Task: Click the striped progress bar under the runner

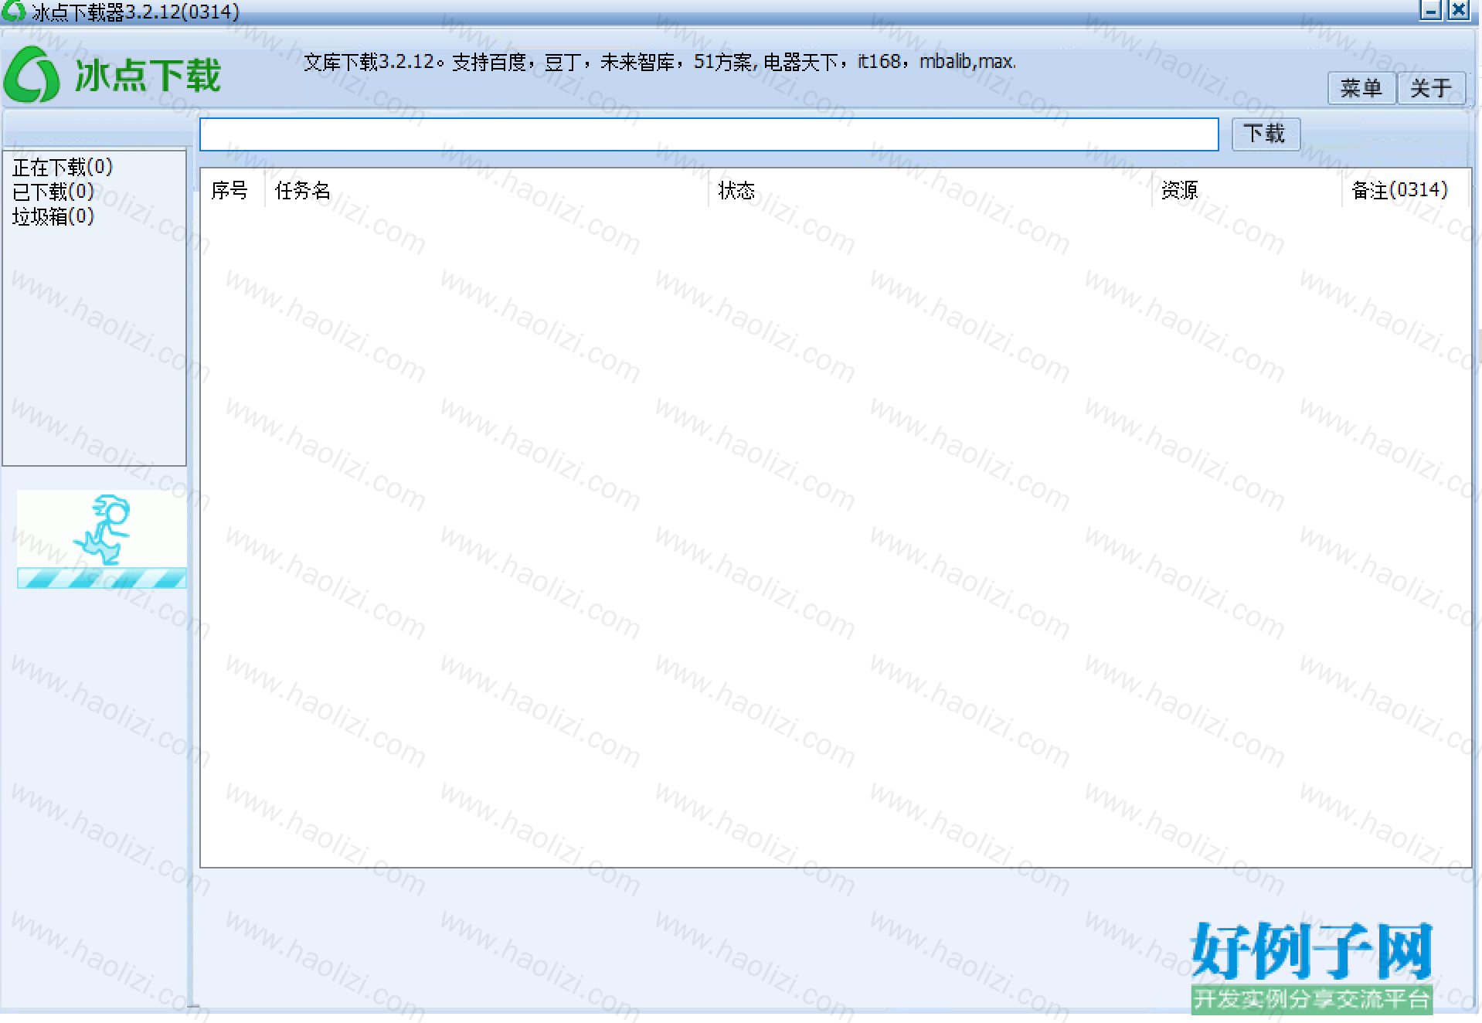Action: pyautogui.click(x=101, y=578)
